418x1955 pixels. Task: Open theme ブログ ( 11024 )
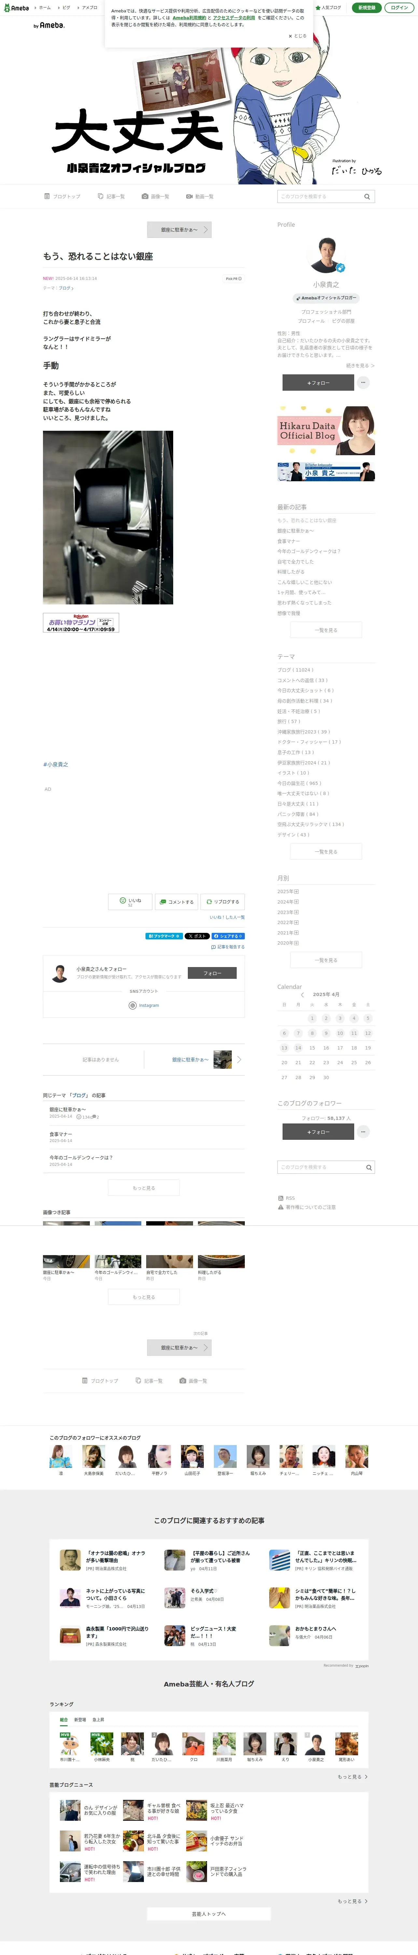(x=295, y=670)
